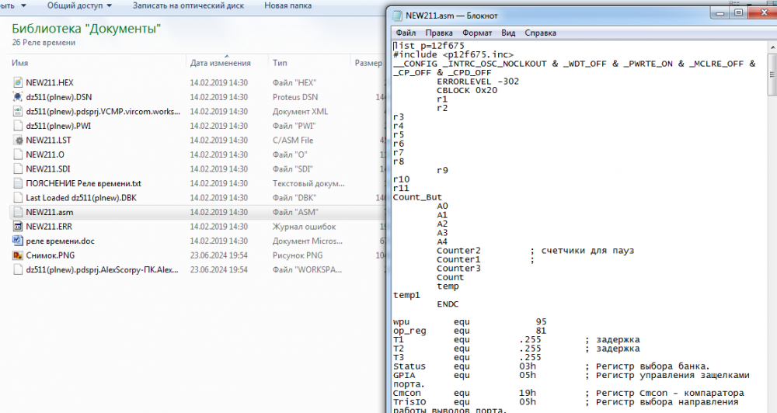The image size is (777, 413).
Task: Select the NEW211.LST gear file icon
Action: point(19,141)
